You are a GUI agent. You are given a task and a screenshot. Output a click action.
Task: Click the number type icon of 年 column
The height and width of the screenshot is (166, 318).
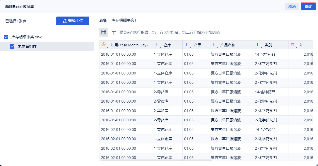tap(292, 44)
